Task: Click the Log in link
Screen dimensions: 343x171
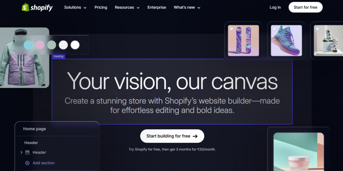Action: (275, 7)
